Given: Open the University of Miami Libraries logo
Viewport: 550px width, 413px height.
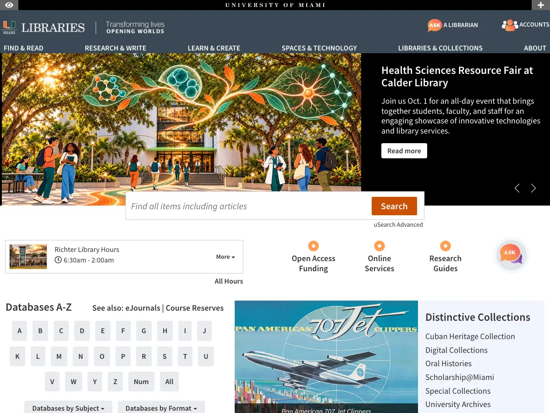Looking at the screenshot, I should pyautogui.click(x=44, y=28).
